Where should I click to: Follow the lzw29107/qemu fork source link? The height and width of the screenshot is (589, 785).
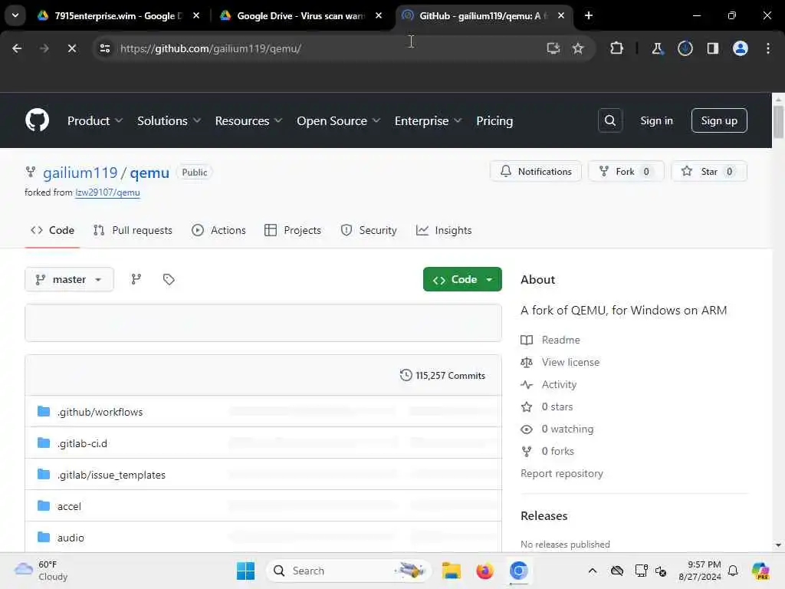[x=107, y=192]
